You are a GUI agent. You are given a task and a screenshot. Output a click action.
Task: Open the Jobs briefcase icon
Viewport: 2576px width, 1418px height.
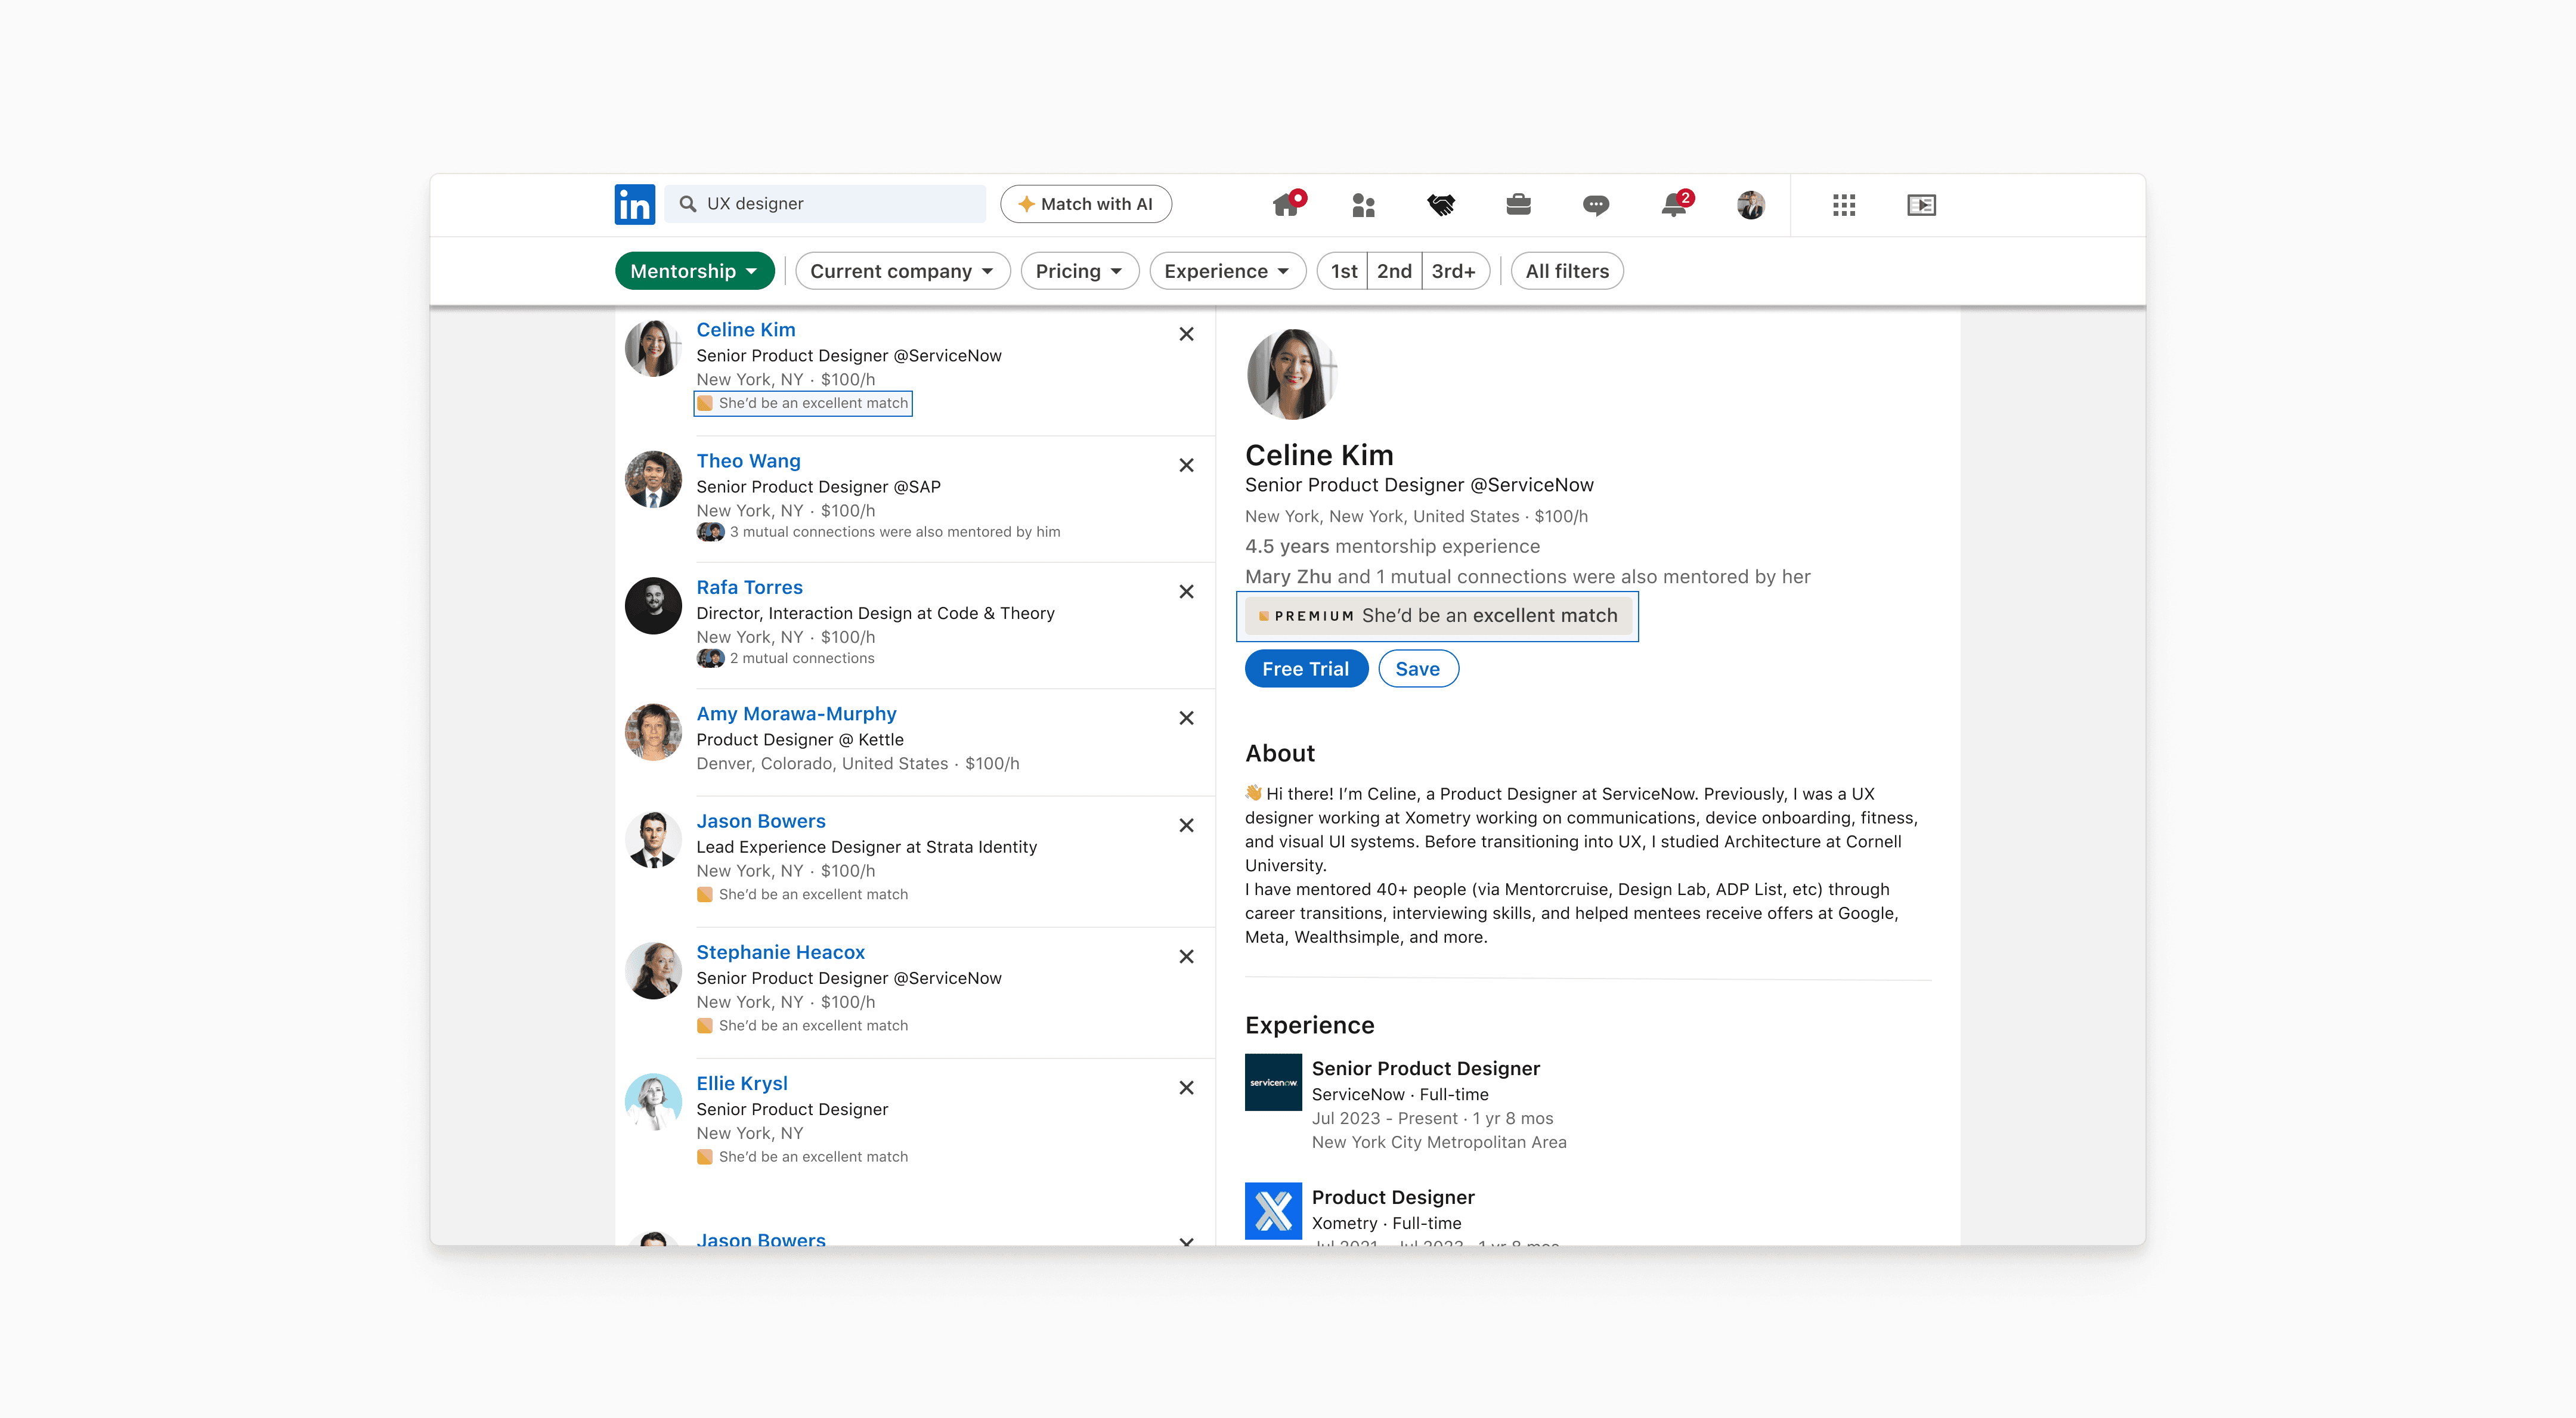pos(1518,205)
